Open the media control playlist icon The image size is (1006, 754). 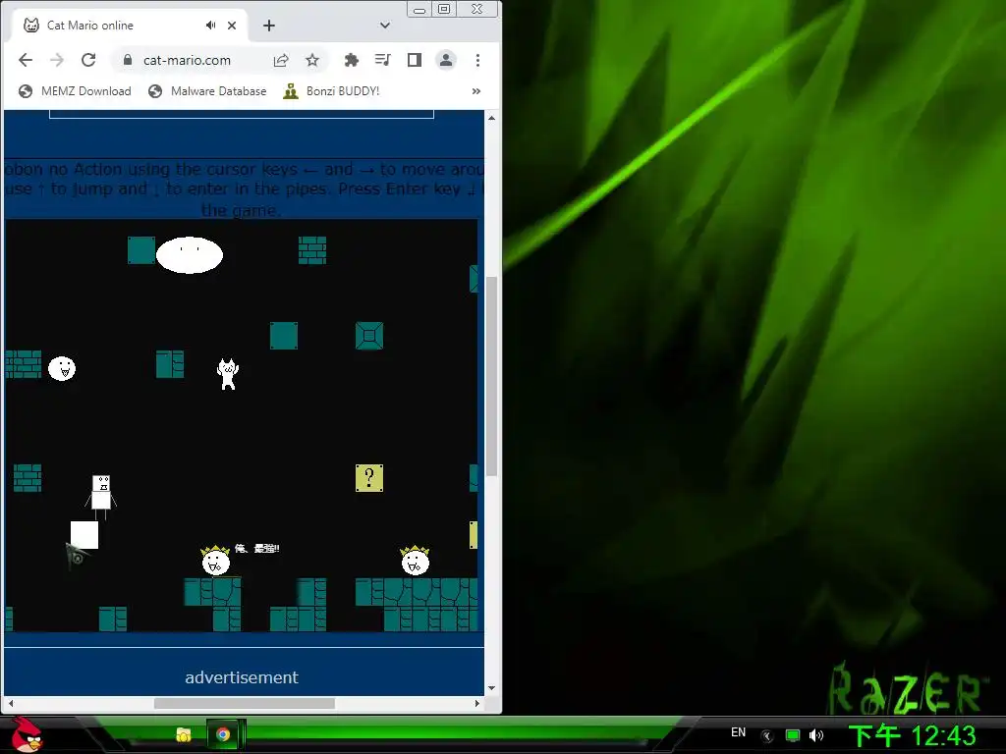[383, 60]
